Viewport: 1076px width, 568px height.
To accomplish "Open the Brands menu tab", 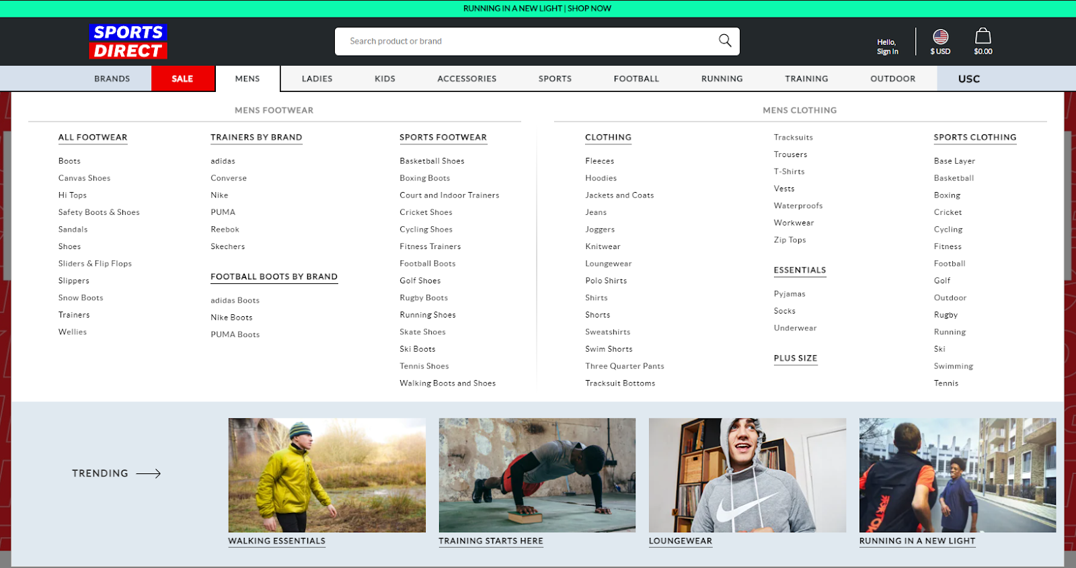I will coord(112,79).
